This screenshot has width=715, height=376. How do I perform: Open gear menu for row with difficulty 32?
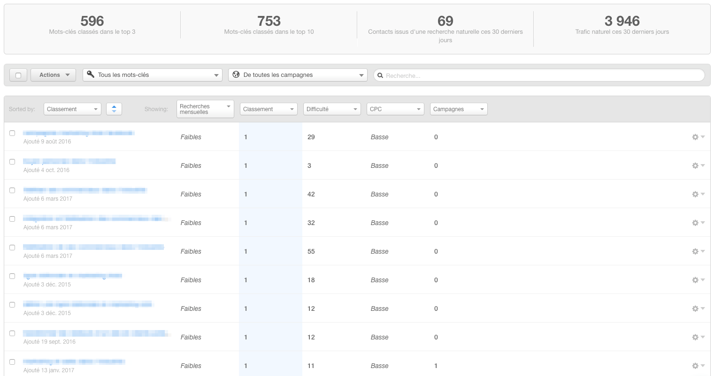pyautogui.click(x=698, y=223)
